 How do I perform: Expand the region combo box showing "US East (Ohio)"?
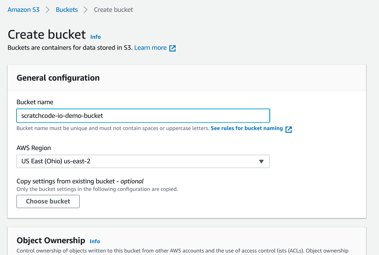pyautogui.click(x=143, y=161)
